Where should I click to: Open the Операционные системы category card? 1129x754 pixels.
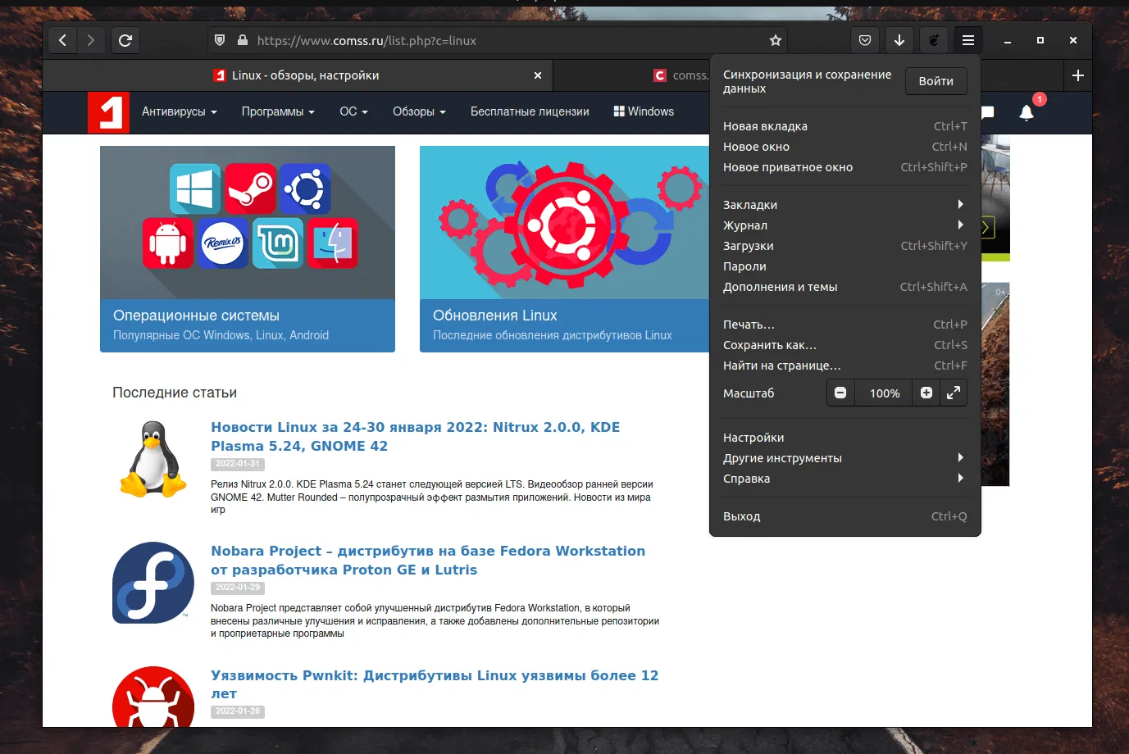(248, 249)
